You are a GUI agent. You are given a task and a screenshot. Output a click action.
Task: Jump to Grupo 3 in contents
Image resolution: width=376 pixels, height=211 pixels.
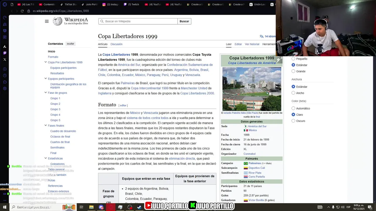(55, 109)
